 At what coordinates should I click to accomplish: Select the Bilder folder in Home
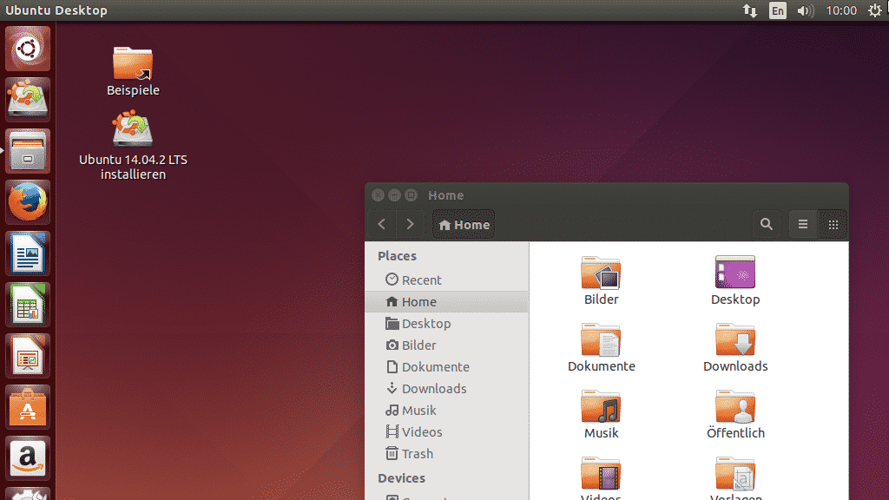[x=601, y=280]
